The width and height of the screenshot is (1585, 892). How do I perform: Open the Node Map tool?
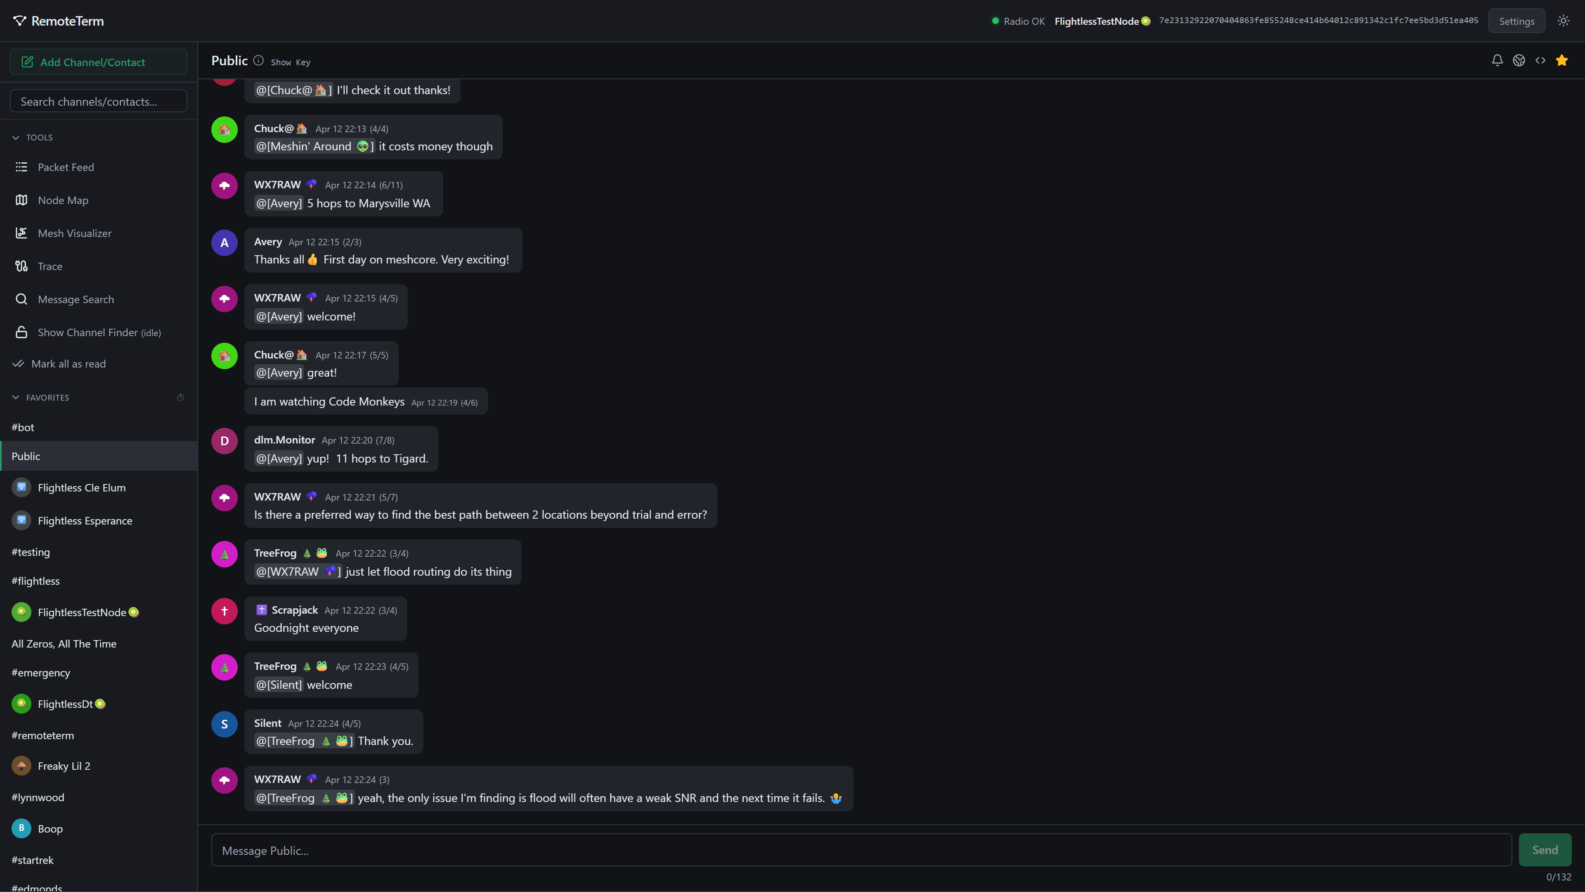[x=63, y=200]
